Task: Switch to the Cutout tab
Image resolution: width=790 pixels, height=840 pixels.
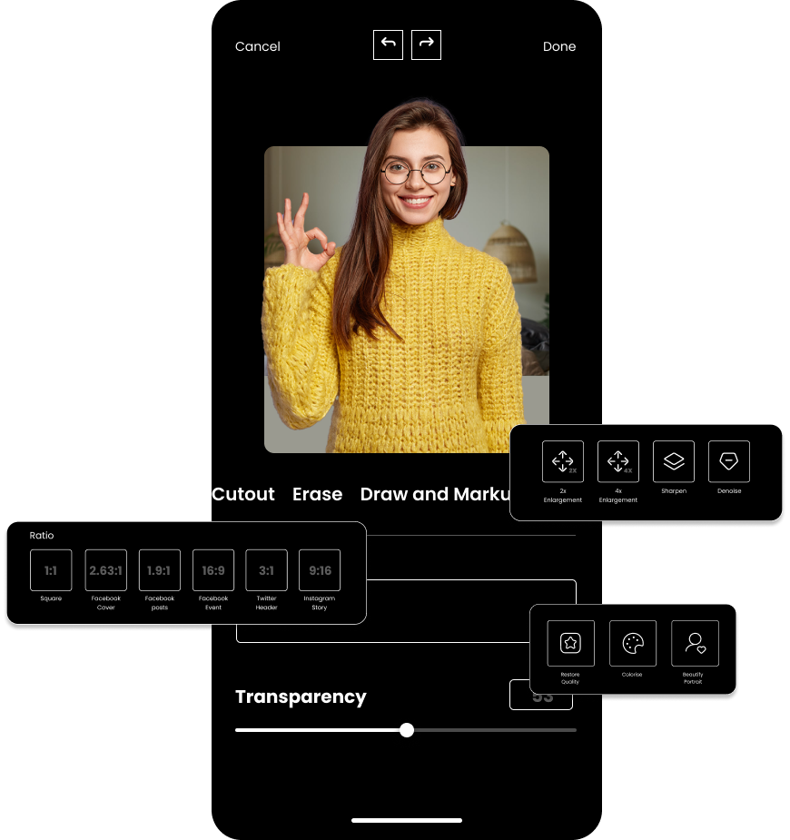Action: (242, 494)
